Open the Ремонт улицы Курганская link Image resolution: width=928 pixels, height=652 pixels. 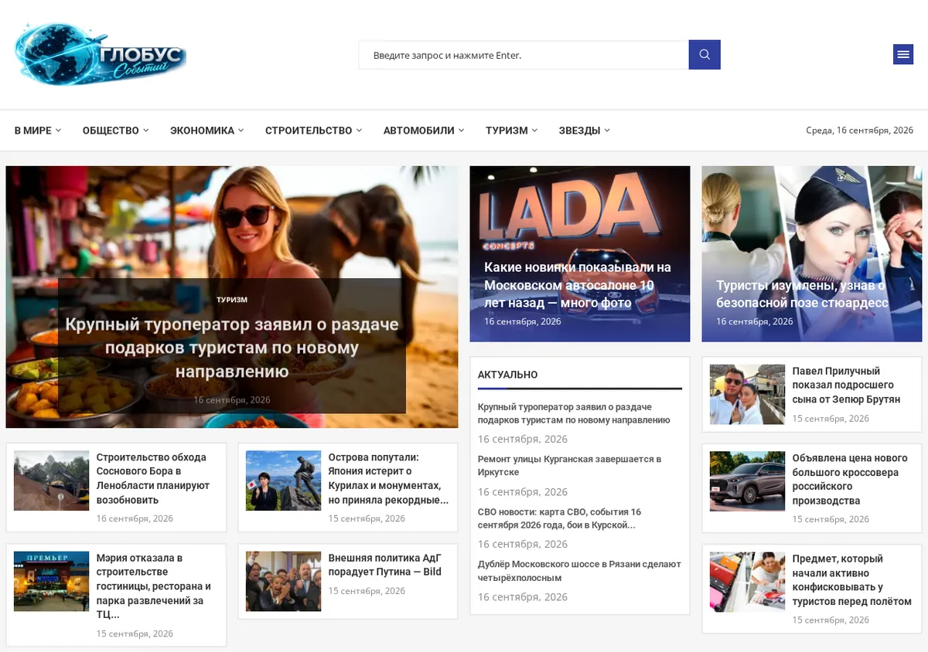(569, 465)
